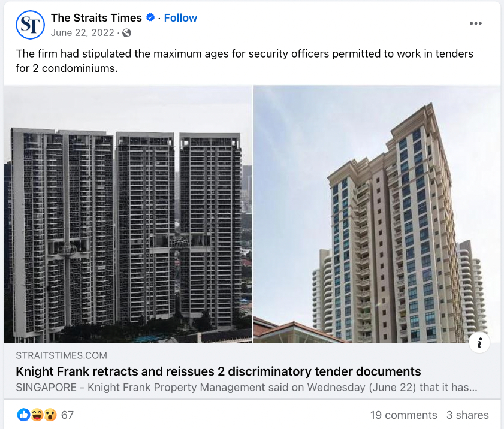The image size is (504, 429).
Task: Click the Haha reaction emoji
Action: pos(37,415)
